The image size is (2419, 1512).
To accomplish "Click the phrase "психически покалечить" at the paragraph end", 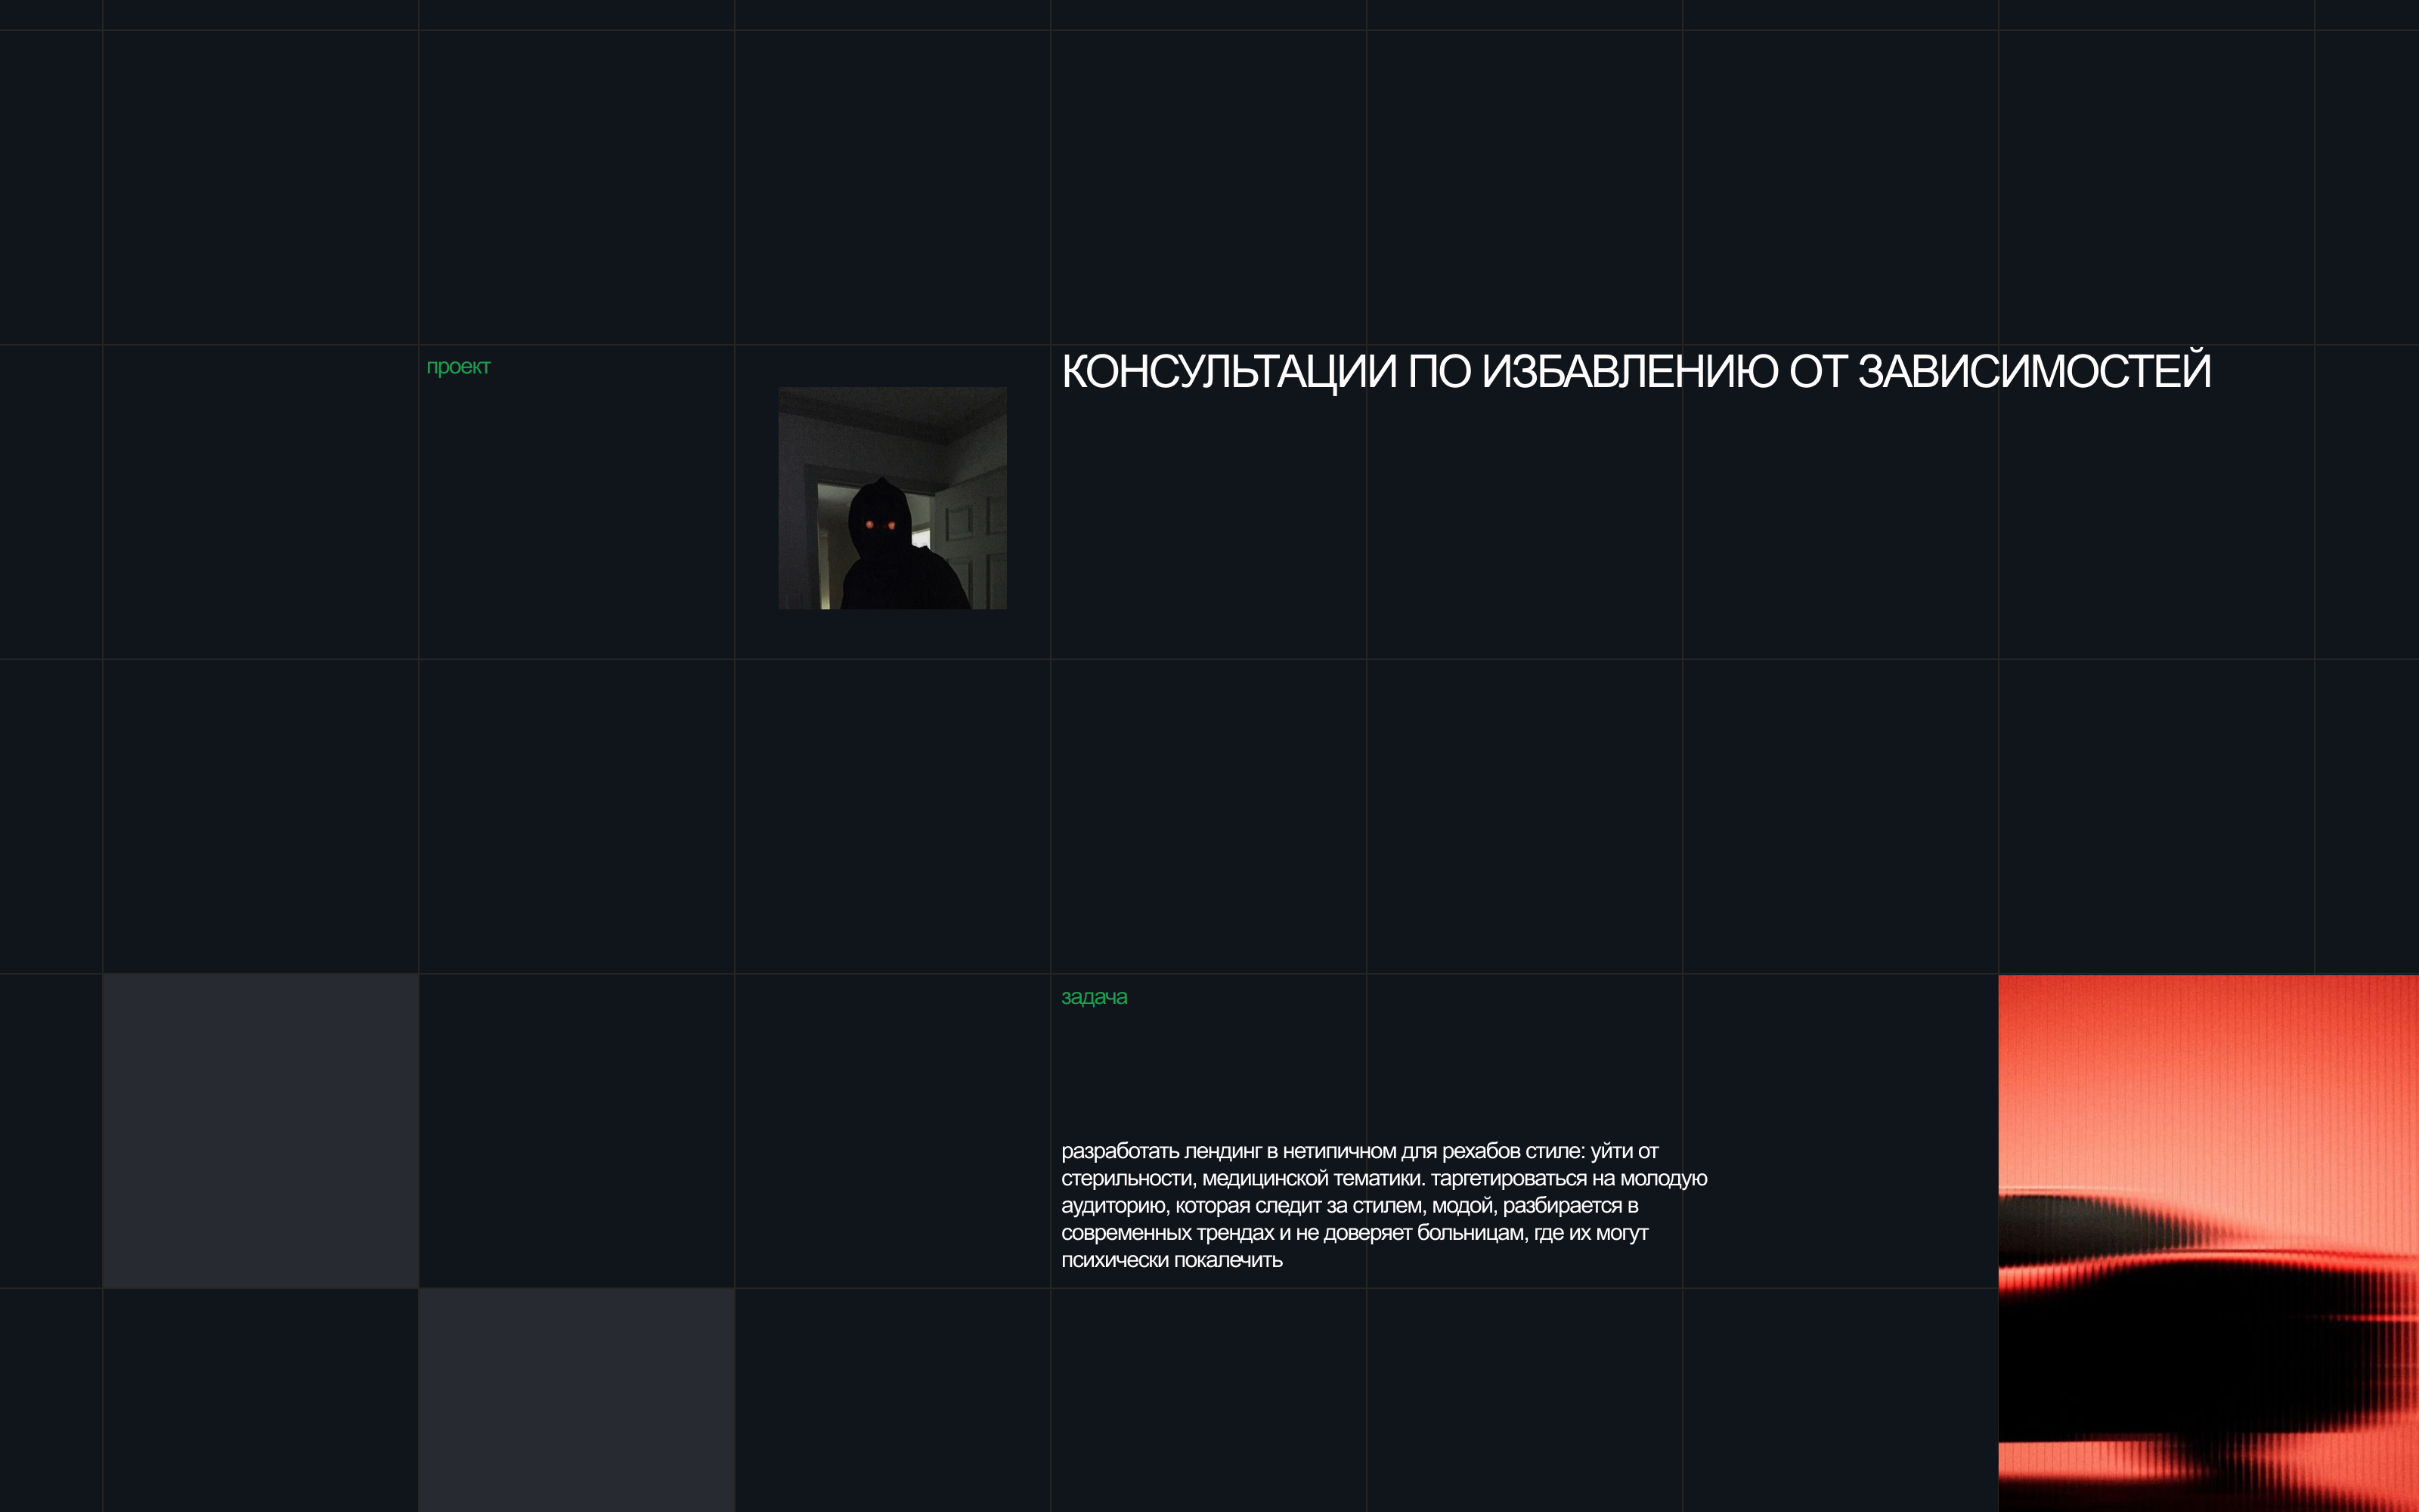I will (x=1172, y=1260).
